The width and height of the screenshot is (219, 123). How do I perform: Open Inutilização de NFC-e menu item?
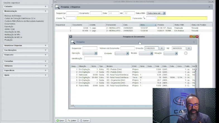13,37
